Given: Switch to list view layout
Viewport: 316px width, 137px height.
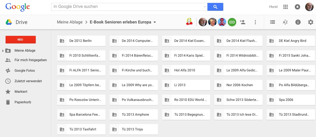Looking at the screenshot, I should click(x=273, y=22).
